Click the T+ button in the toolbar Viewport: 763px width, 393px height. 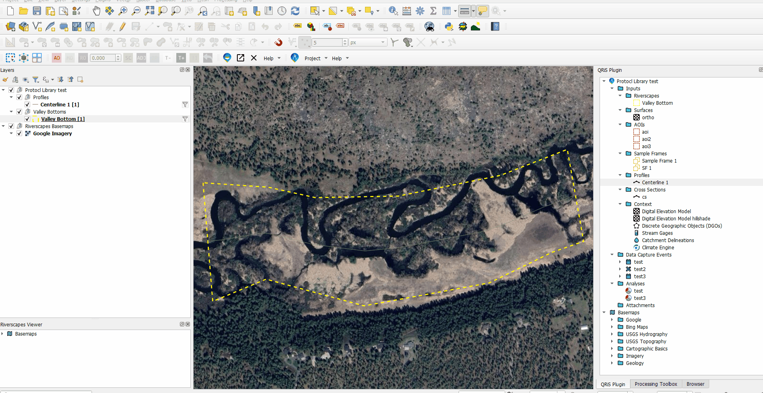point(181,58)
